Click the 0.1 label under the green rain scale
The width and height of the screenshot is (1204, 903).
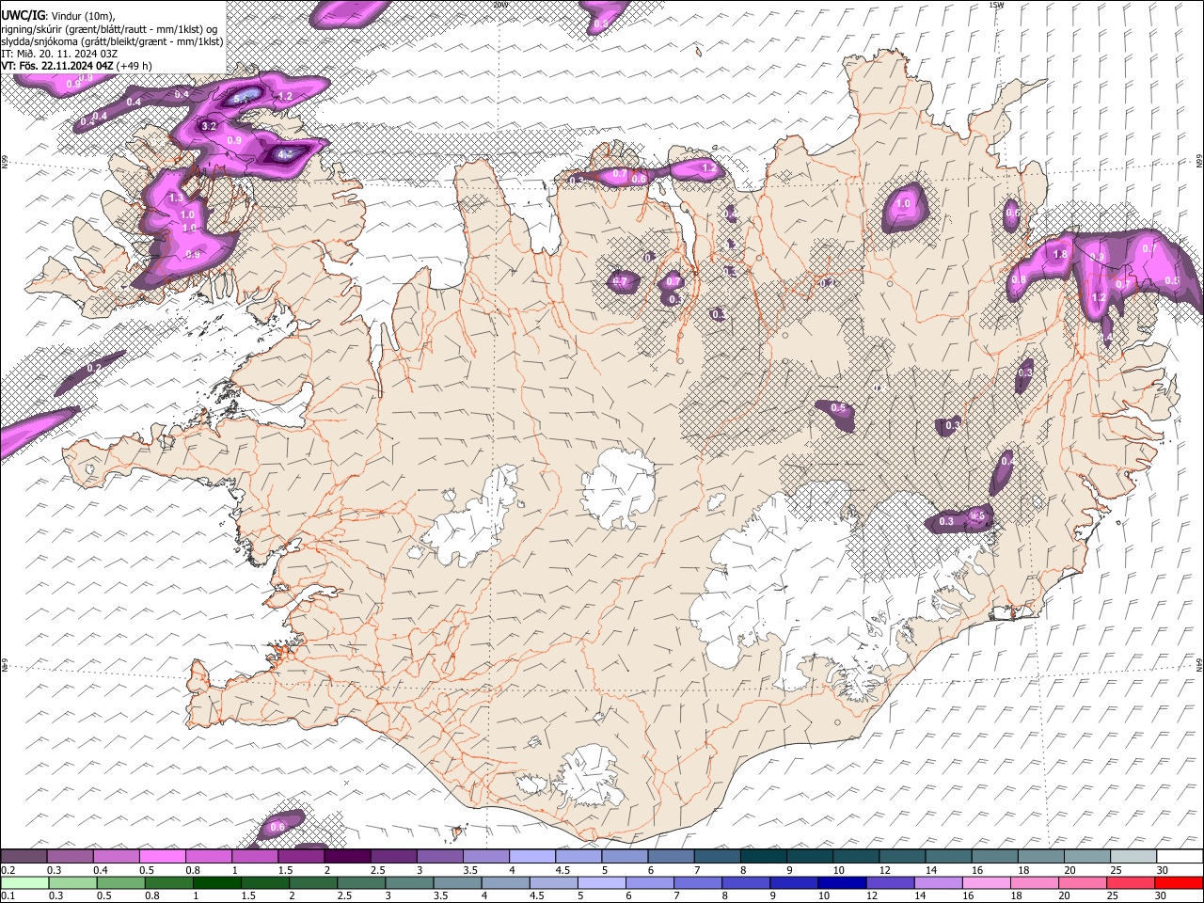8,895
